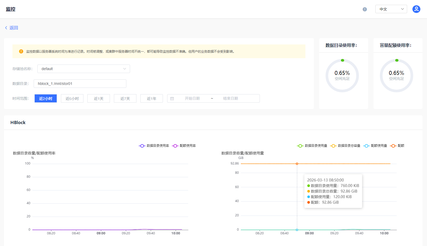427x246 pixels.
Task: Click the back arrow chevron icon
Action: pos(6,28)
